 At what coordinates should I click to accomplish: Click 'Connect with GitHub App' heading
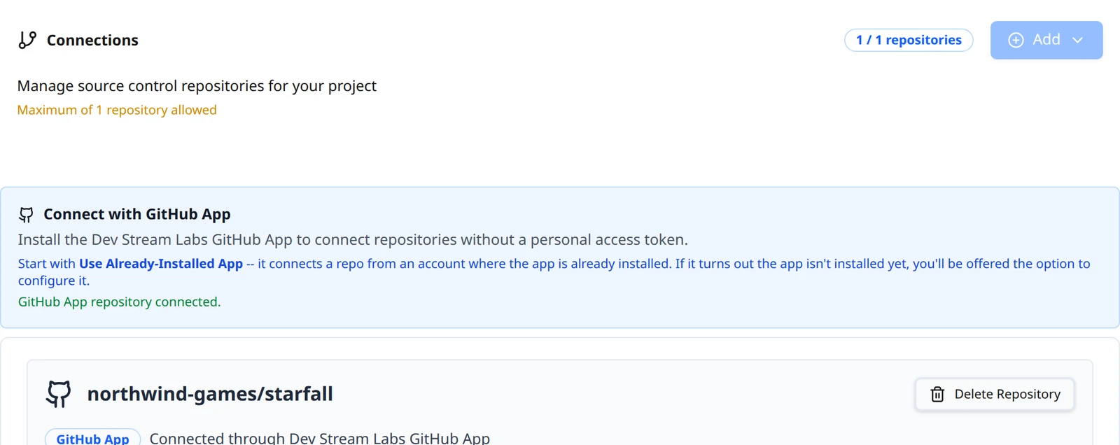tap(137, 214)
